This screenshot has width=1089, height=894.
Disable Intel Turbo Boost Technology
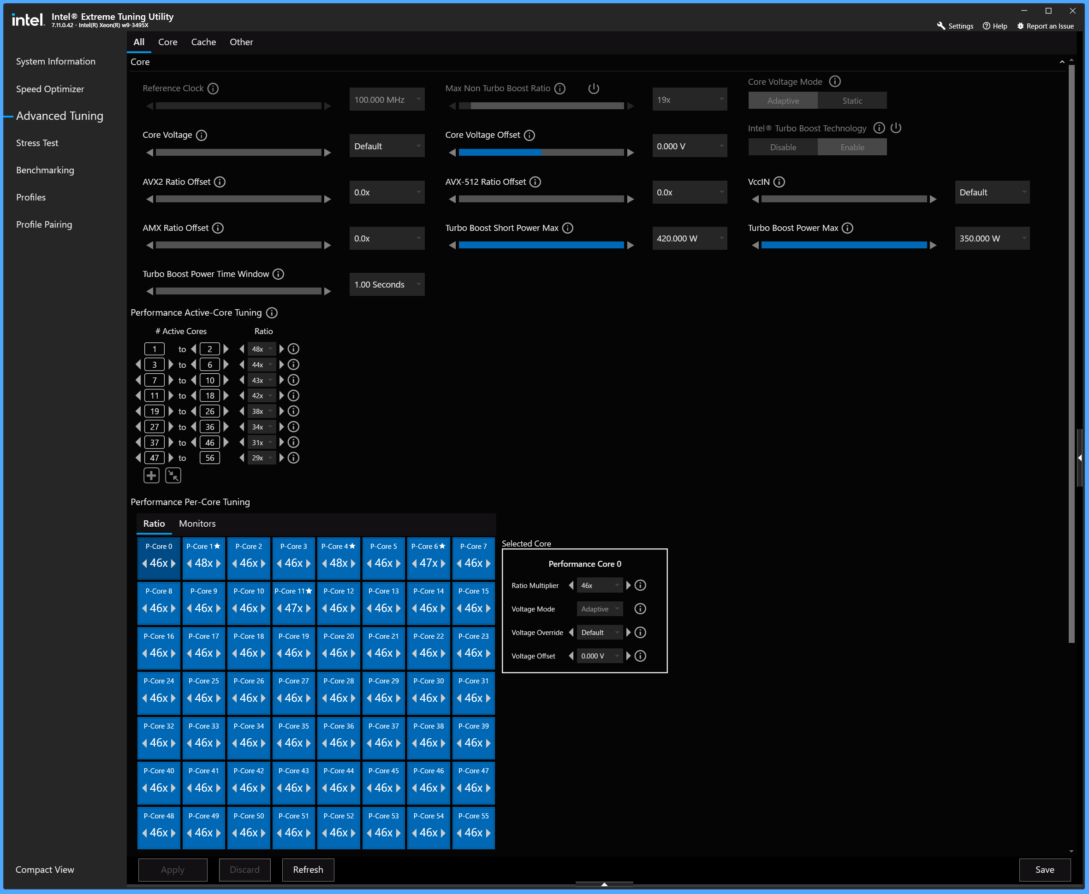pyautogui.click(x=783, y=147)
